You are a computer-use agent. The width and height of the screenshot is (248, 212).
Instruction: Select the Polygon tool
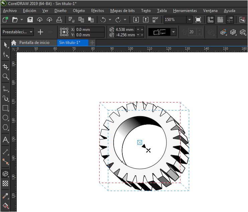coord(6,127)
